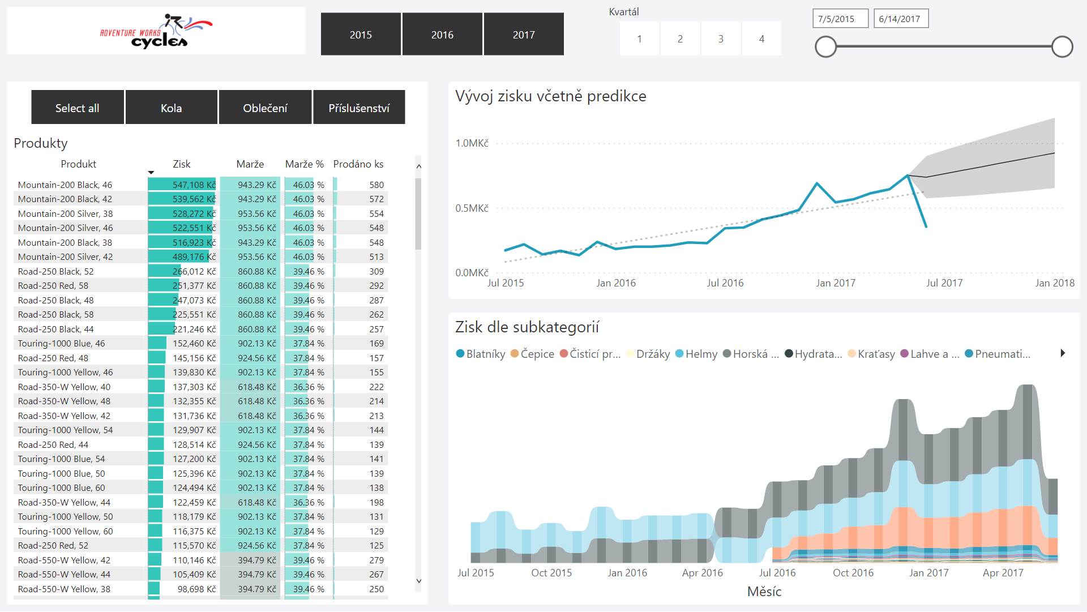Click the Čisticí pr... legend item
Viewport: 1087px width, 612px height.
pos(590,354)
